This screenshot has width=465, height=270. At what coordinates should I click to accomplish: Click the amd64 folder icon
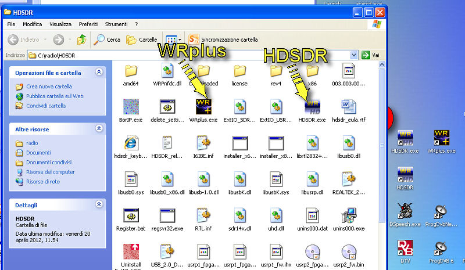point(131,71)
